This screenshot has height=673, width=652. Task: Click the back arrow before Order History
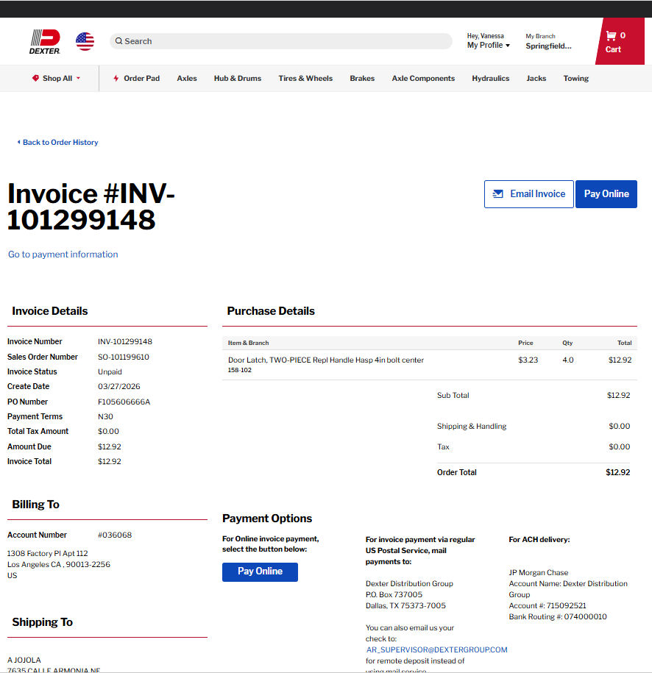tap(18, 142)
